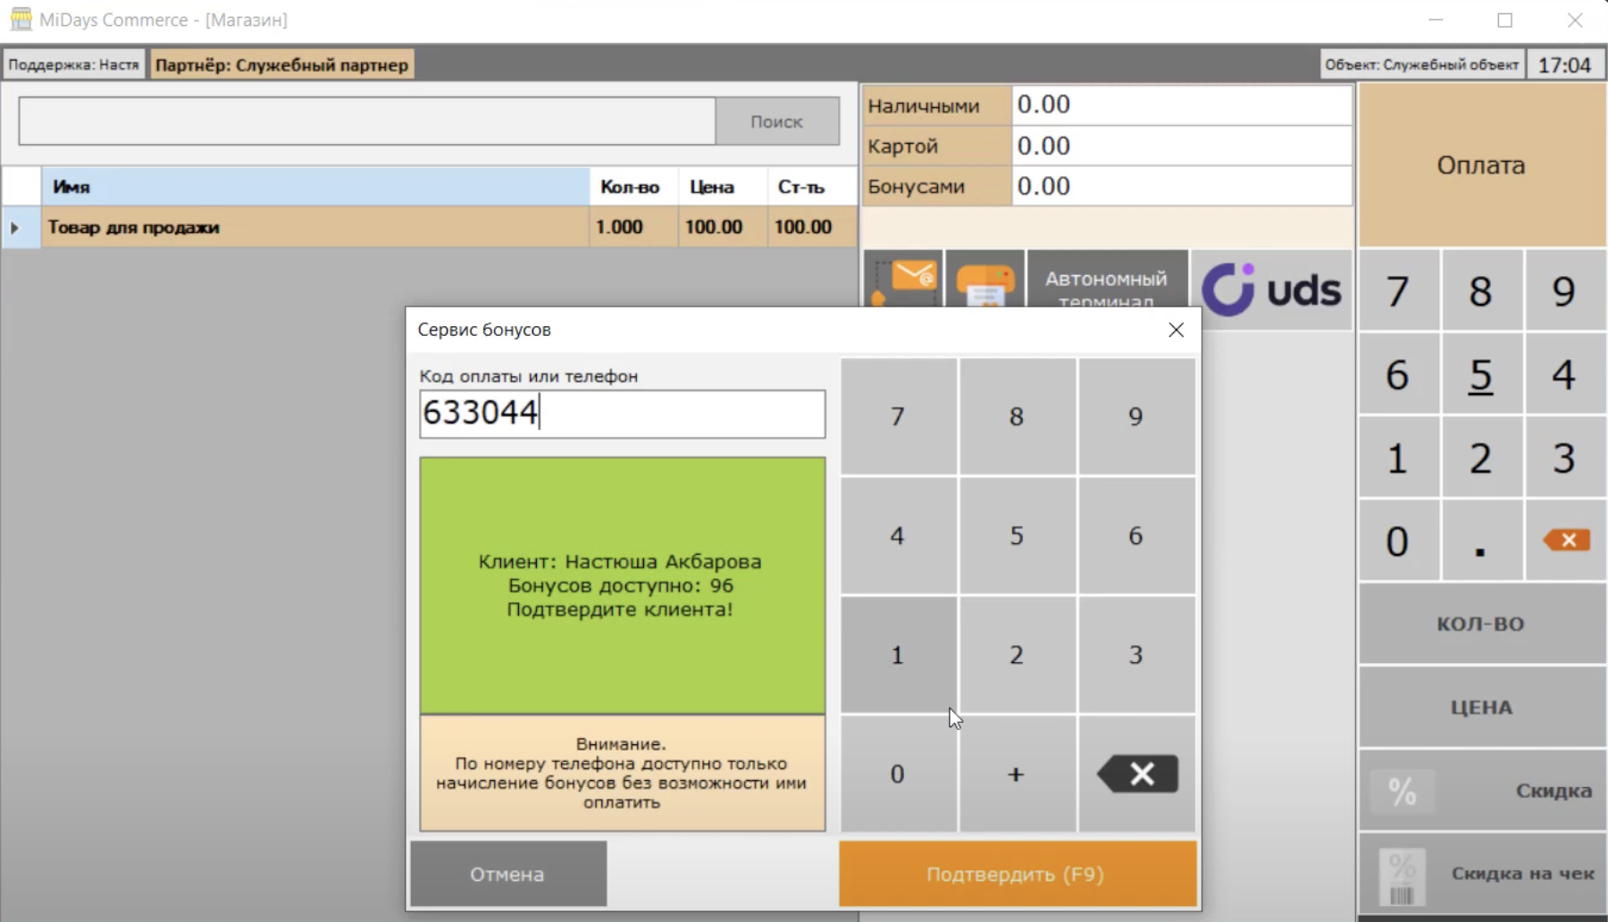Click the Бонусами amount field
This screenshot has width=1608, height=922.
[x=1181, y=186]
